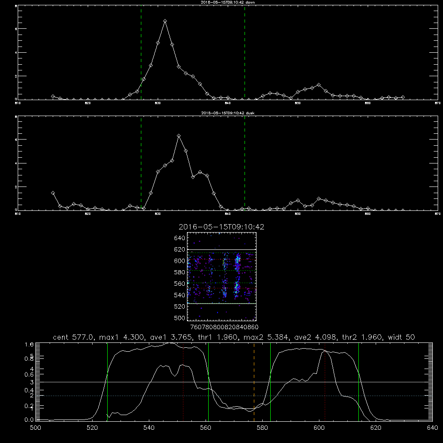Click the dawn plot title text
Screen dimensions: 443x443
[x=228, y=2]
